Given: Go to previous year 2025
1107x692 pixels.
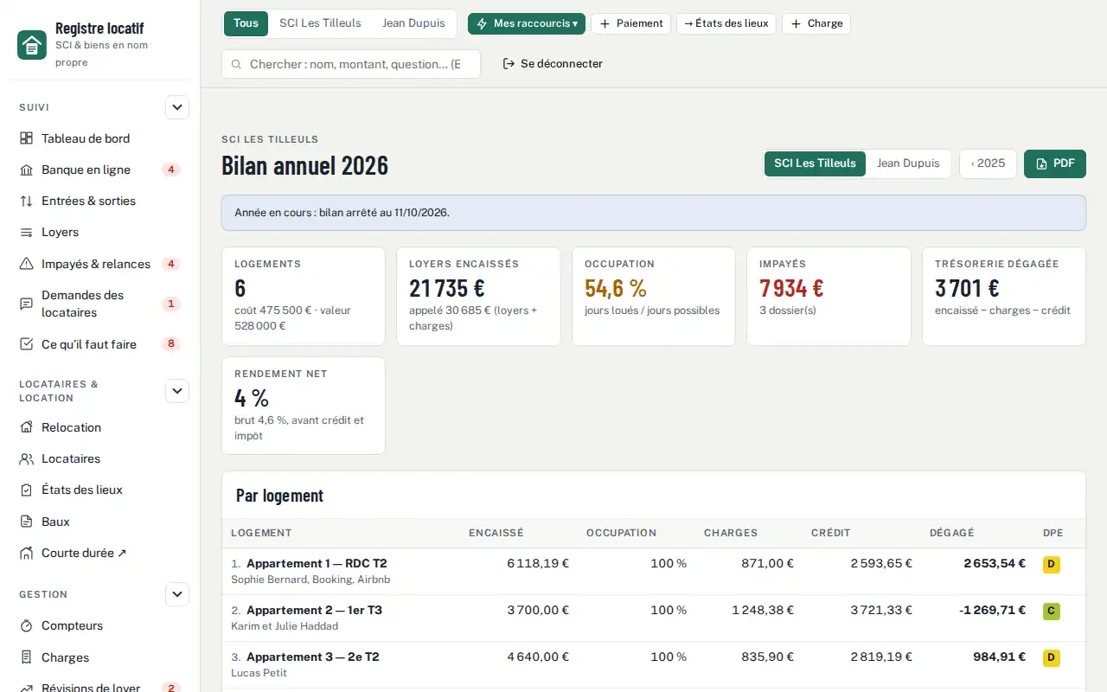Looking at the screenshot, I should pos(988,163).
